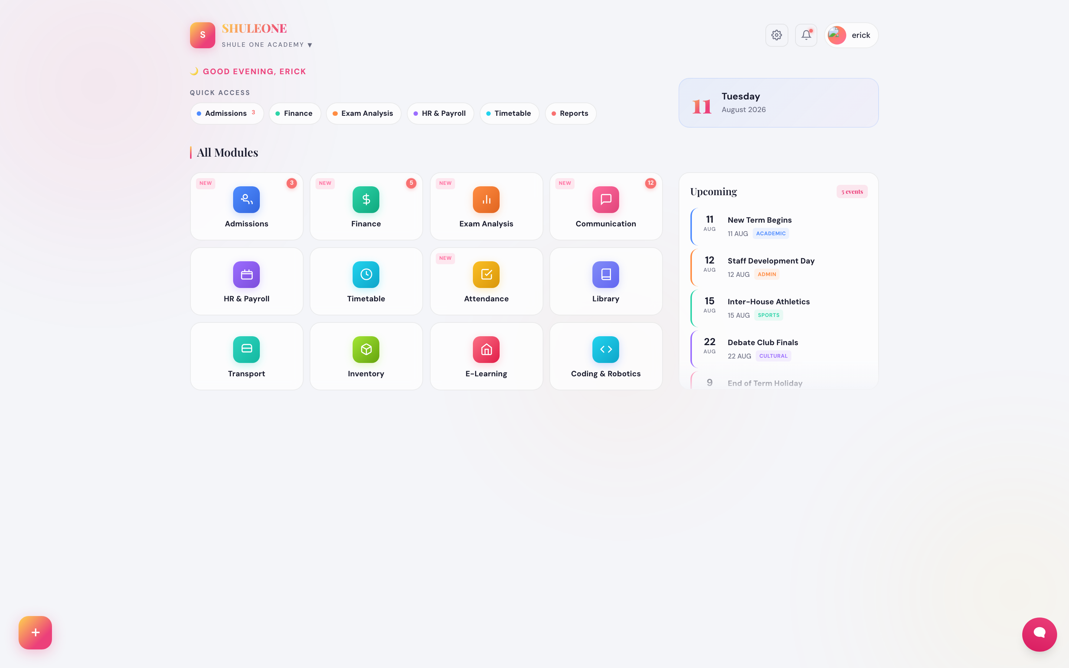
Task: Open the E-Learning house module icon
Action: pos(486,350)
